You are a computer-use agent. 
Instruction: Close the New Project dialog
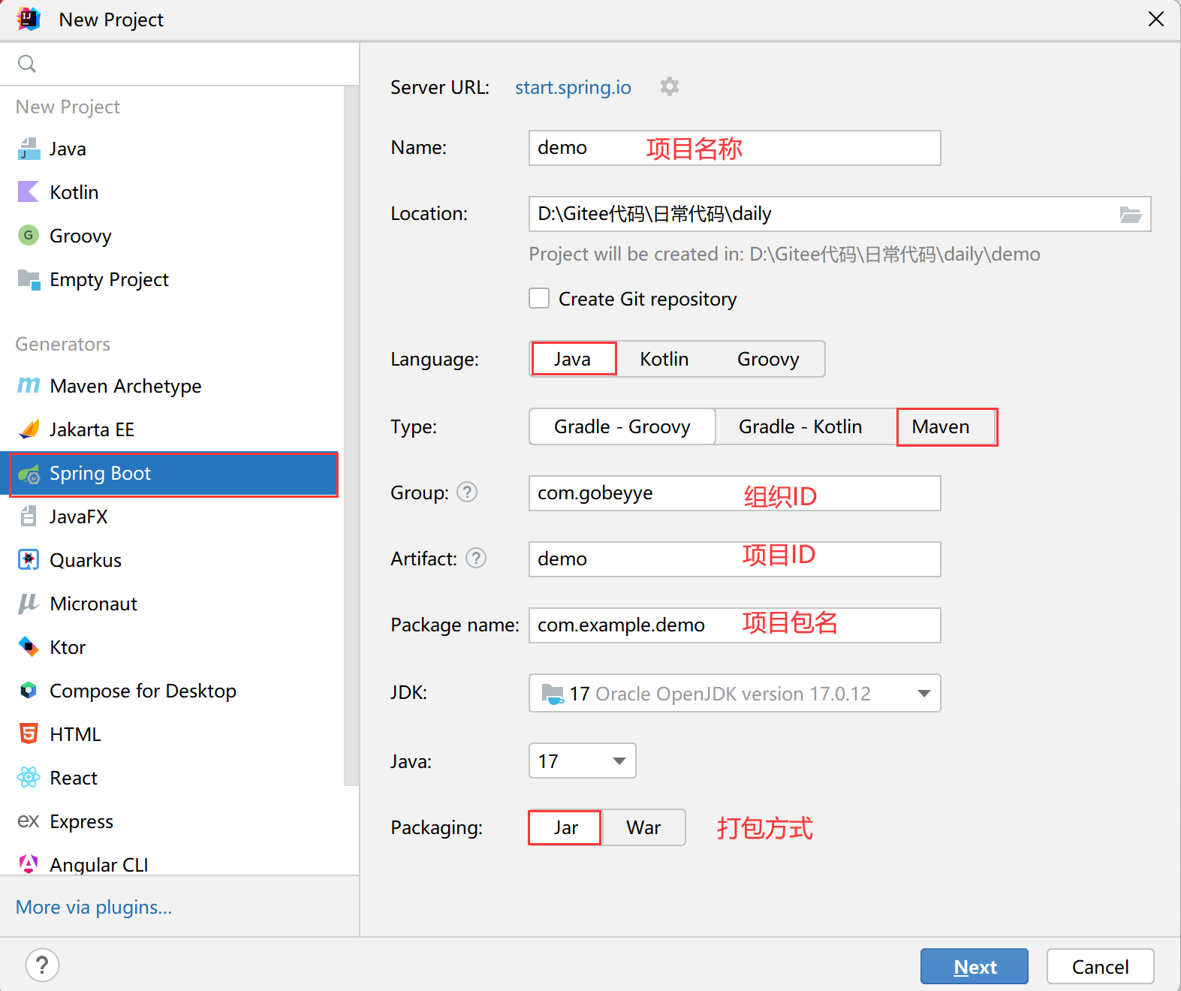(1155, 19)
